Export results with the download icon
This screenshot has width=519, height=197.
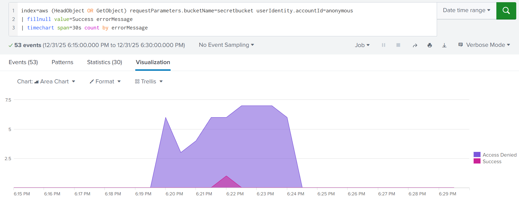(x=444, y=45)
